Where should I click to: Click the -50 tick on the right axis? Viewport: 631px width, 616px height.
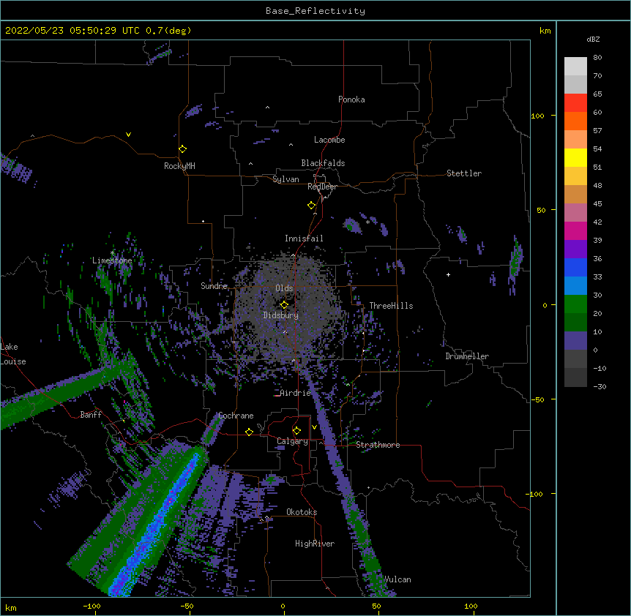point(537,399)
